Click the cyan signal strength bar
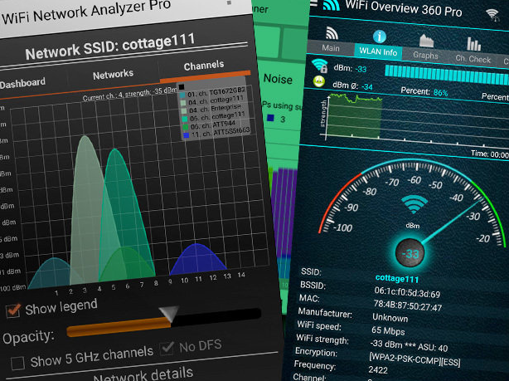 (x=447, y=75)
